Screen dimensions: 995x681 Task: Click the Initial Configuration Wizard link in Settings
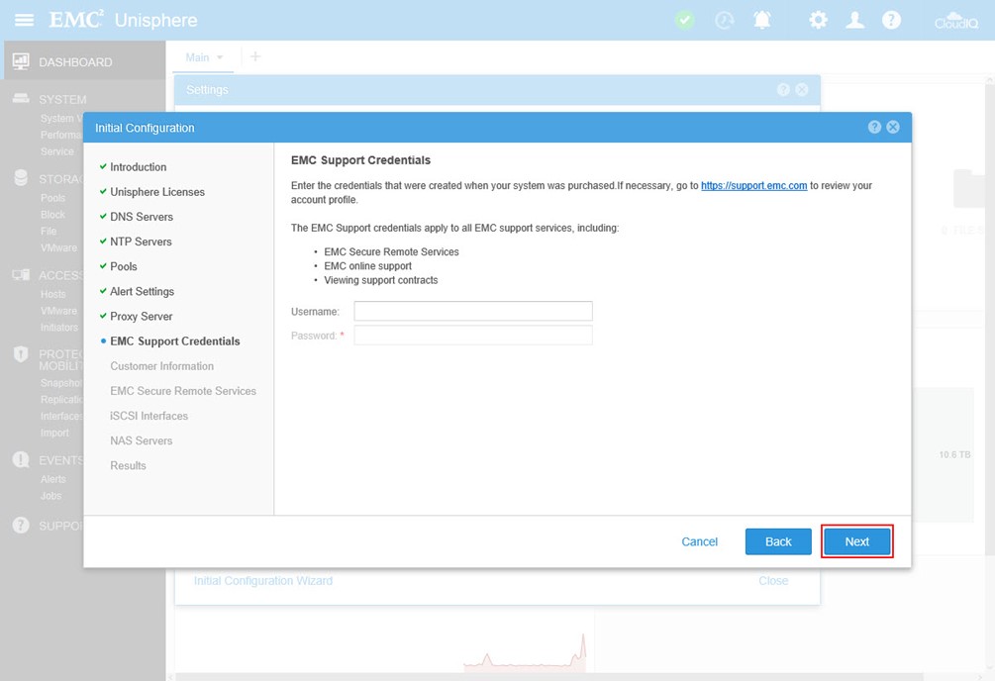tap(262, 581)
